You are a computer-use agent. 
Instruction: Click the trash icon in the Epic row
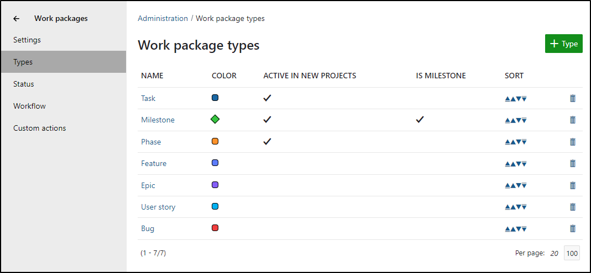pyautogui.click(x=573, y=185)
